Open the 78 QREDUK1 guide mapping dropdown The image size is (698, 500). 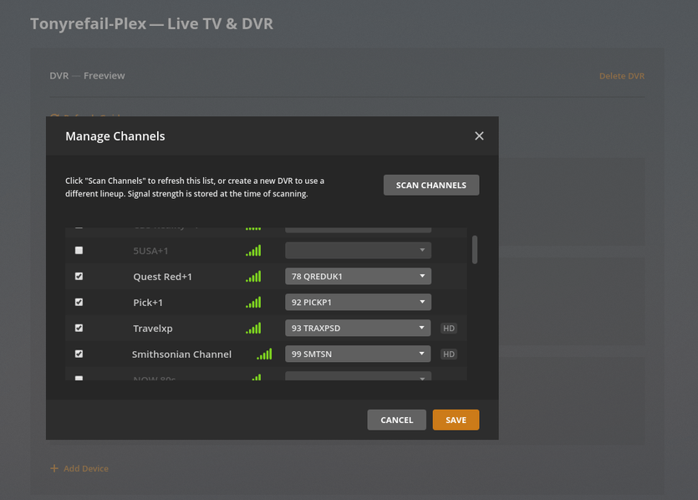358,276
